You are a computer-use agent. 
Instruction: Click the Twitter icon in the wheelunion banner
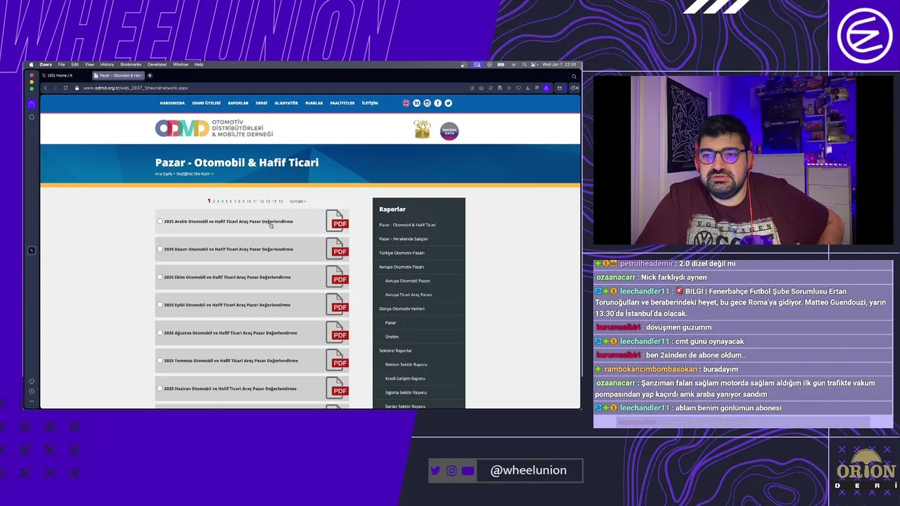tap(435, 471)
